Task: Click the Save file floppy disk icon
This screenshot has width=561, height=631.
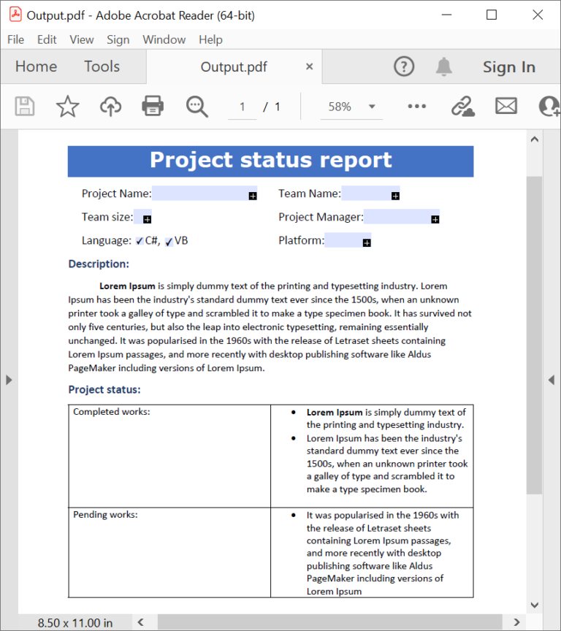Action: [25, 107]
